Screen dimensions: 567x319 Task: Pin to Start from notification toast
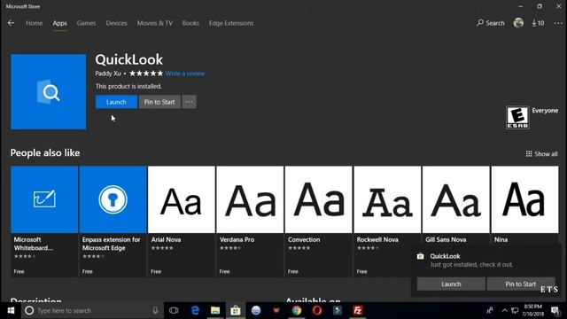point(521,284)
